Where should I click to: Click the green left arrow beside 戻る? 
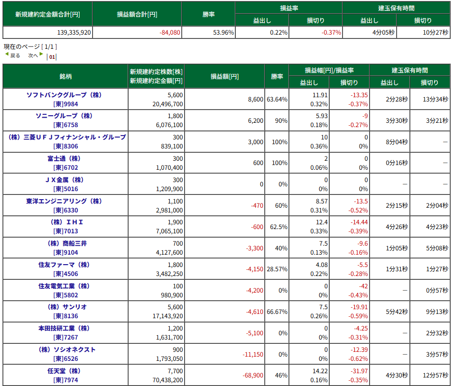tap(7, 55)
